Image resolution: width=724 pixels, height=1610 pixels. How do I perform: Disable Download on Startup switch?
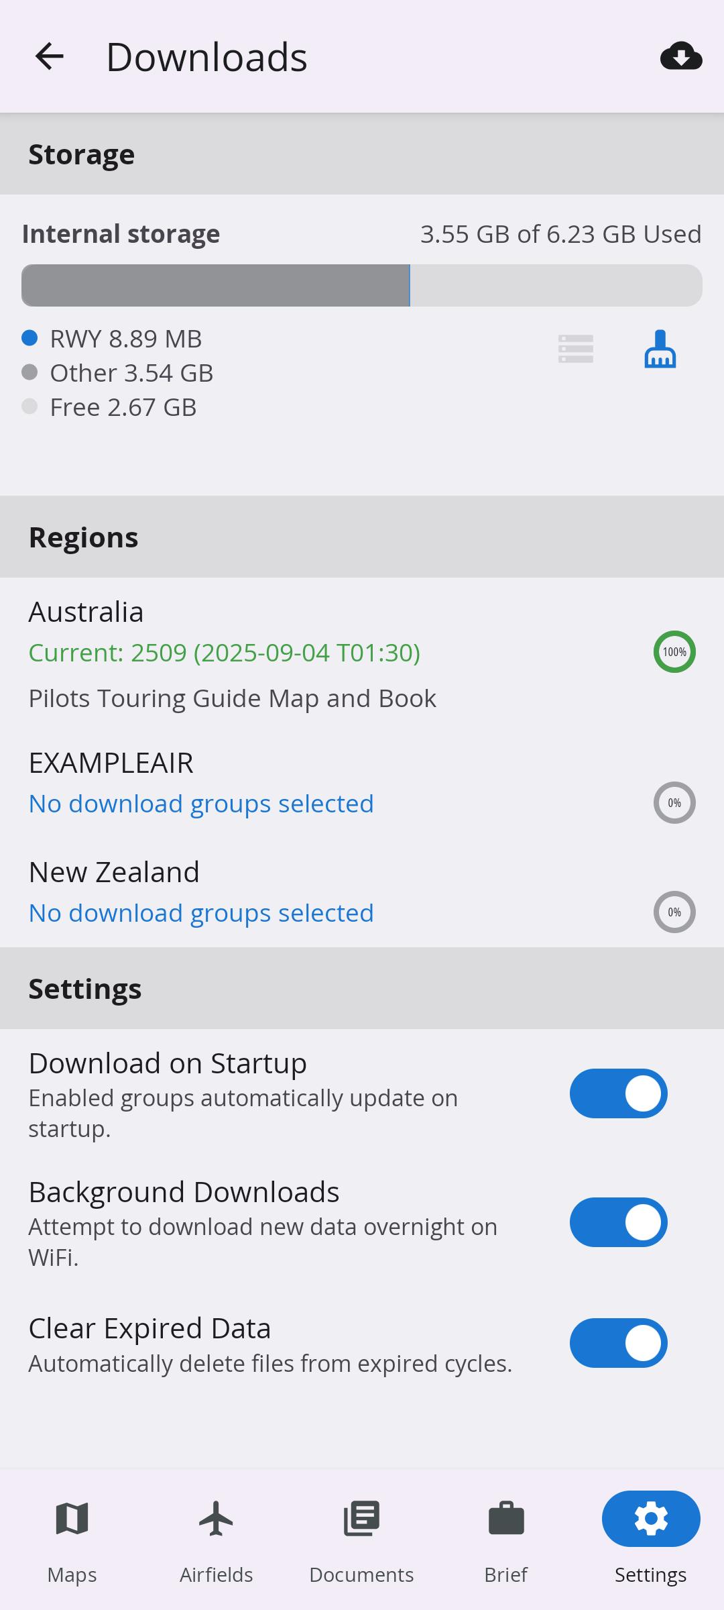tap(618, 1094)
